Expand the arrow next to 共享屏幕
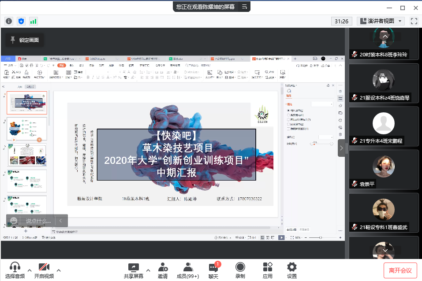Viewport: 422px width, 281px height. click(x=148, y=270)
